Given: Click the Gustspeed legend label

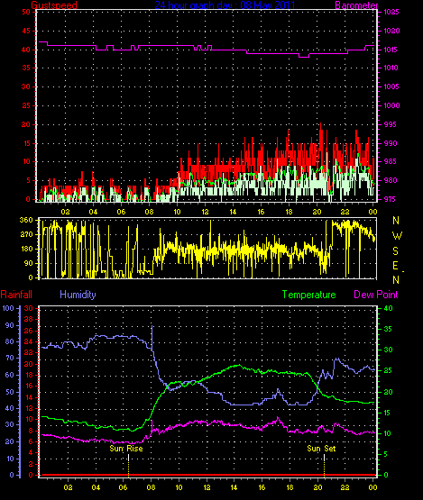Looking at the screenshot, I should tap(54, 5).
